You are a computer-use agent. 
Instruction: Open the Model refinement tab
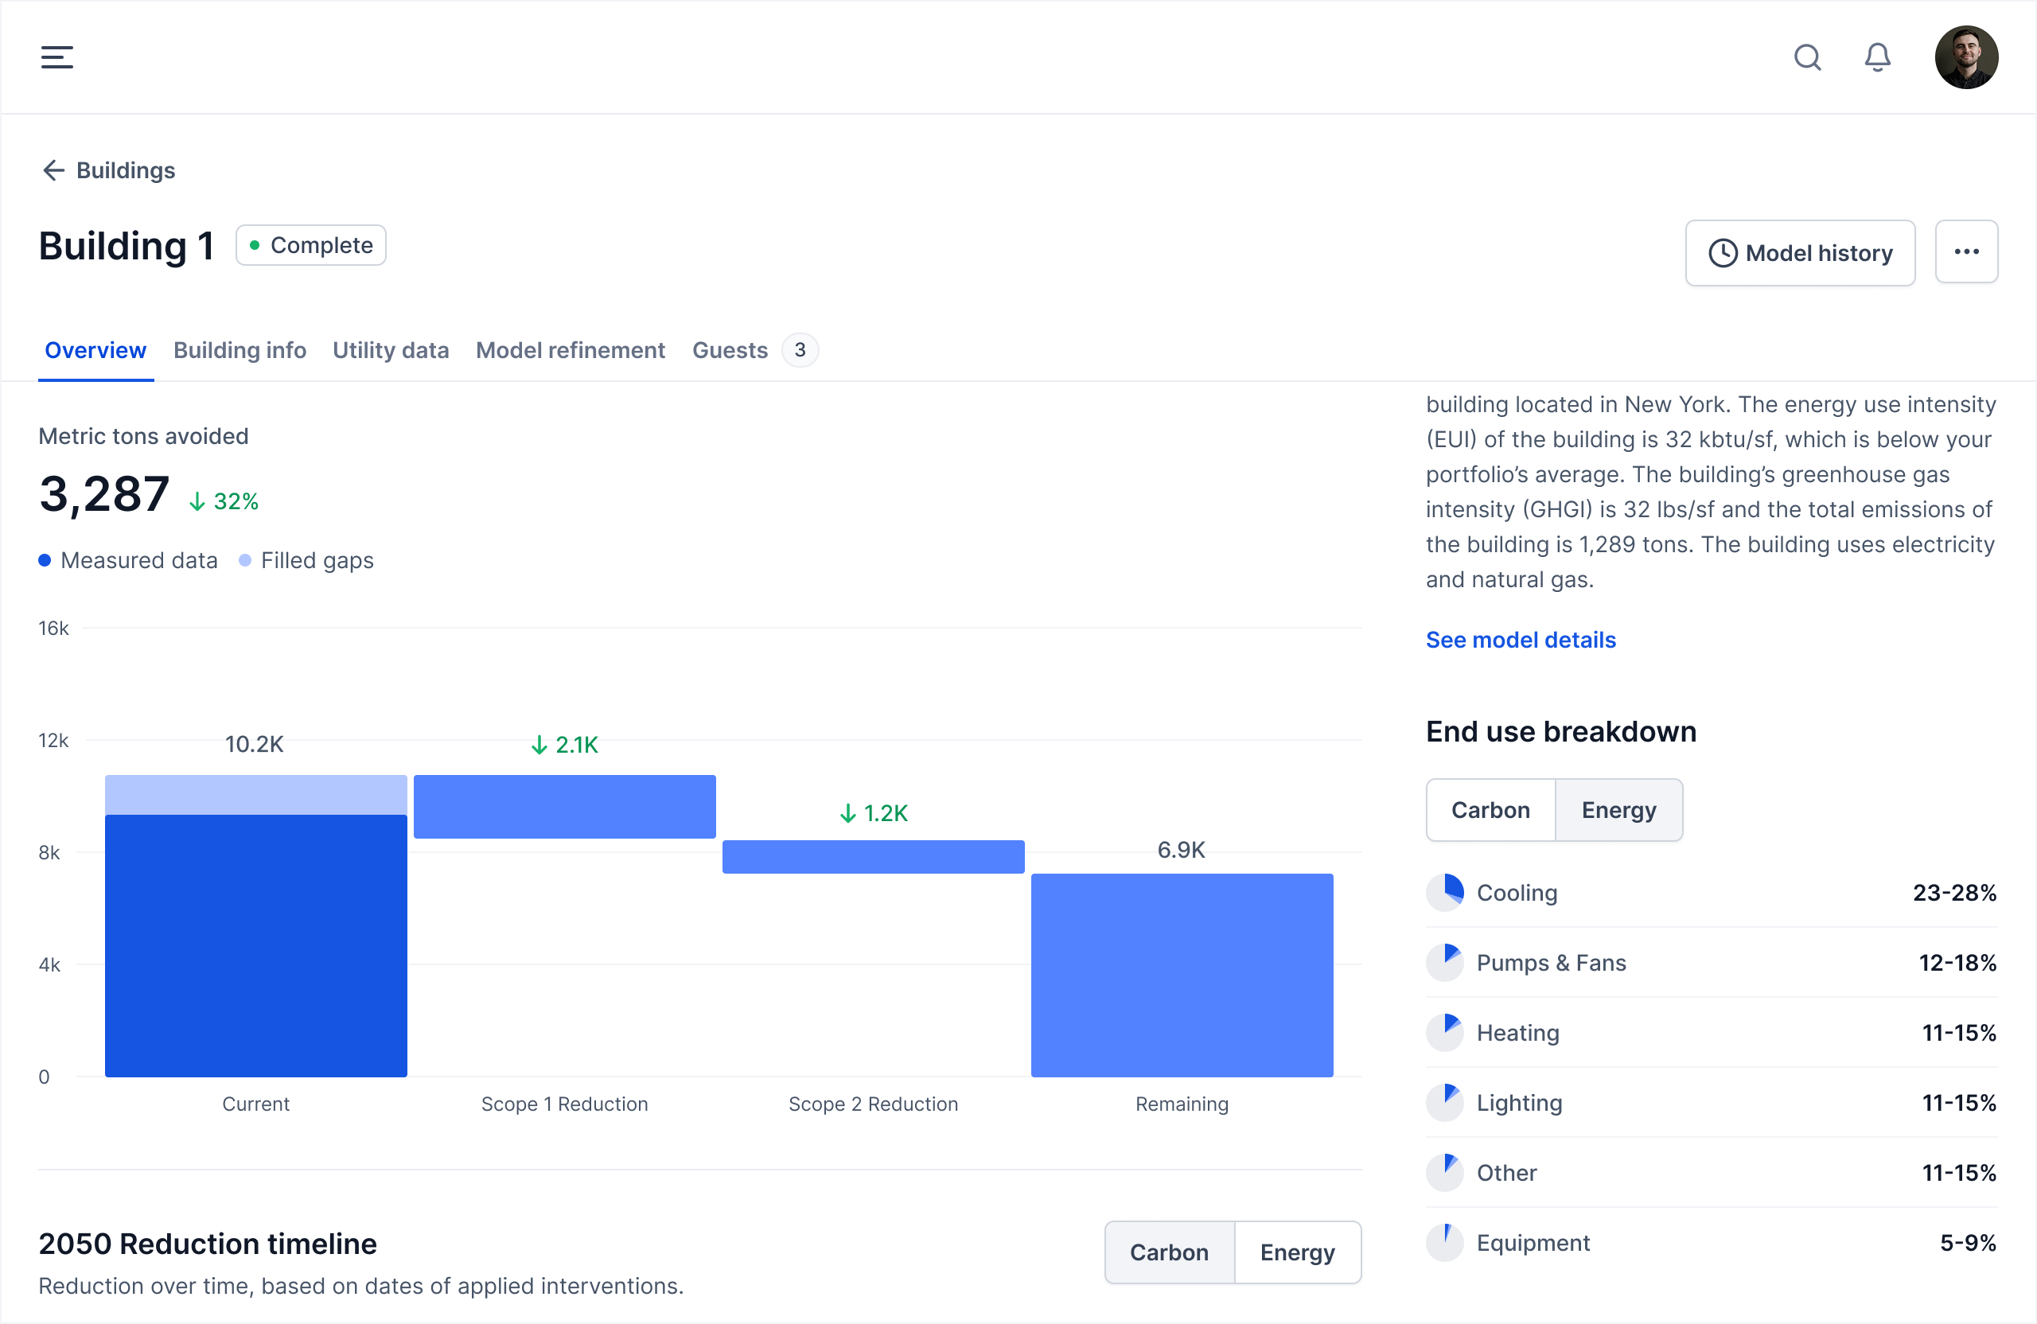coord(570,350)
